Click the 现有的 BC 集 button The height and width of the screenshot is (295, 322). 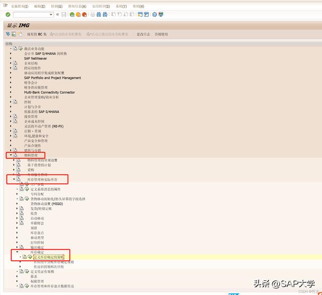click(x=37, y=34)
